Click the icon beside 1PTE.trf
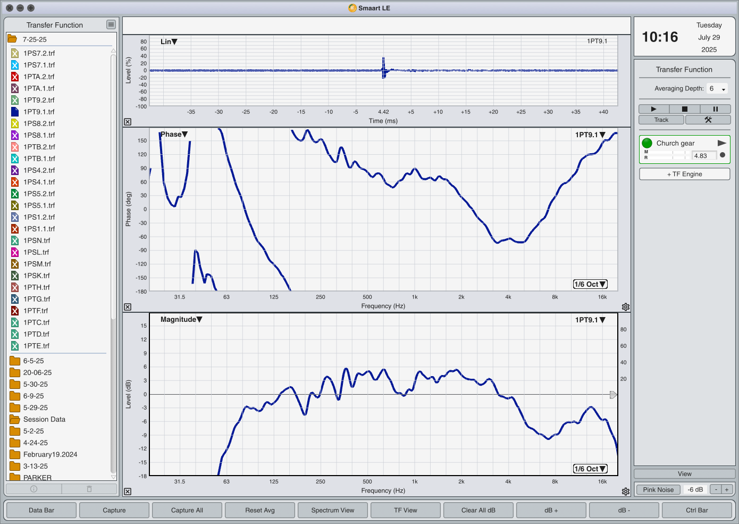Viewport: 739px width, 524px height. pos(15,346)
